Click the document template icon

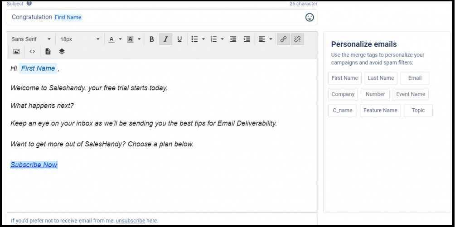click(x=48, y=52)
